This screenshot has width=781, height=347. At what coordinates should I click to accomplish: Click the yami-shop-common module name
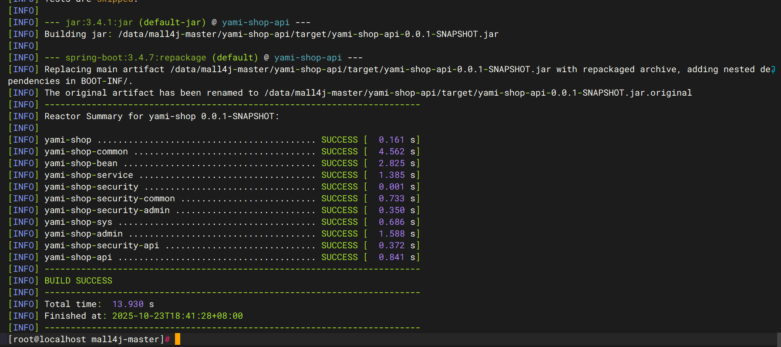point(86,151)
